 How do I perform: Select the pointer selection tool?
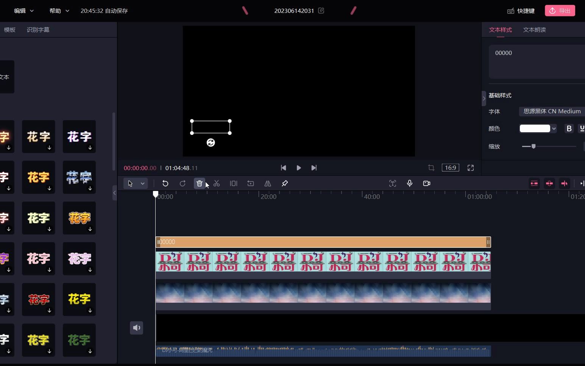pos(130,183)
